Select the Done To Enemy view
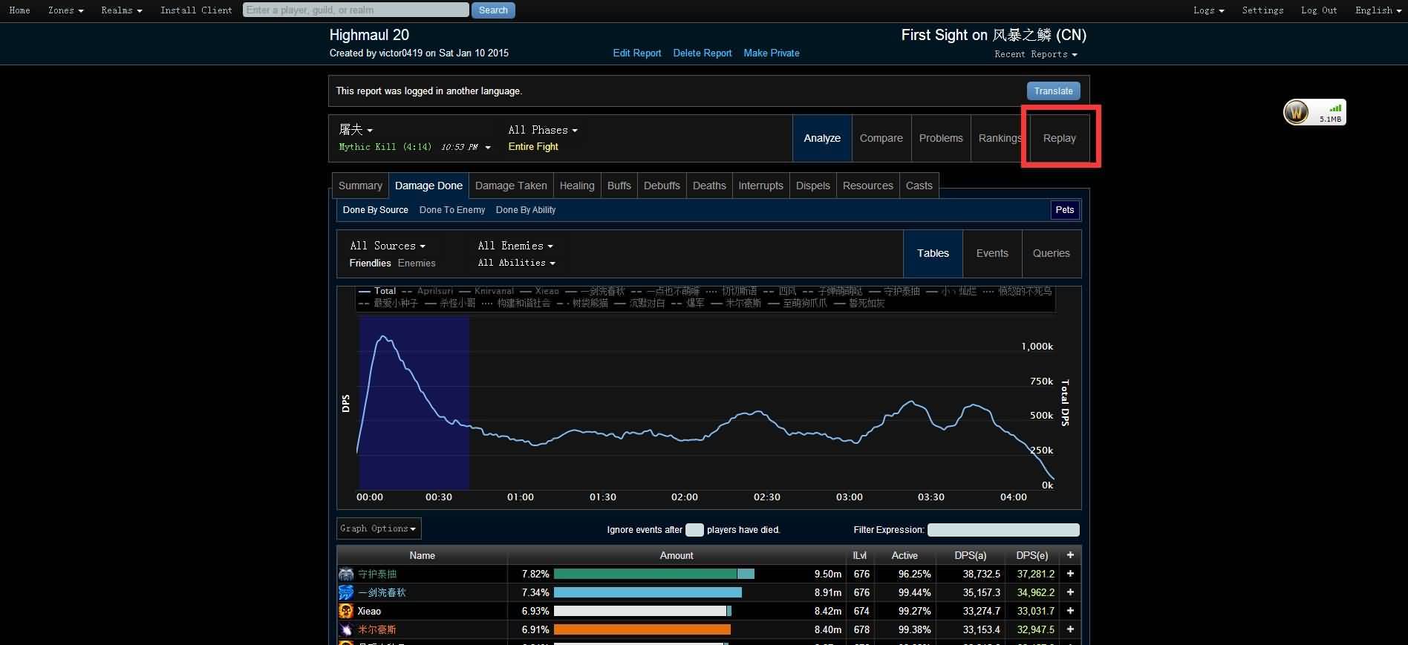The height and width of the screenshot is (645, 1408). tap(452, 210)
